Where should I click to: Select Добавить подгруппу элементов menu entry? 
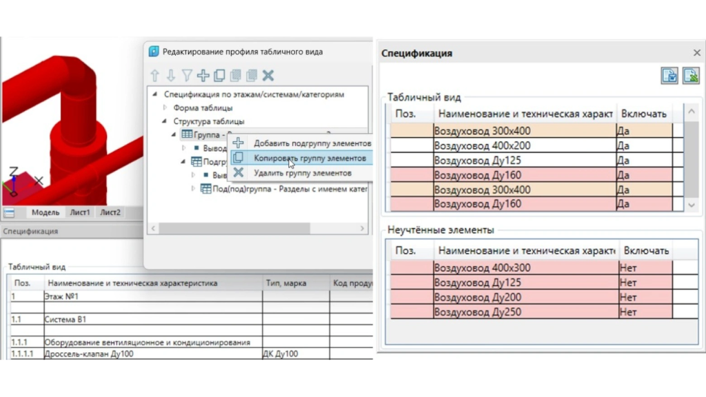[312, 143]
